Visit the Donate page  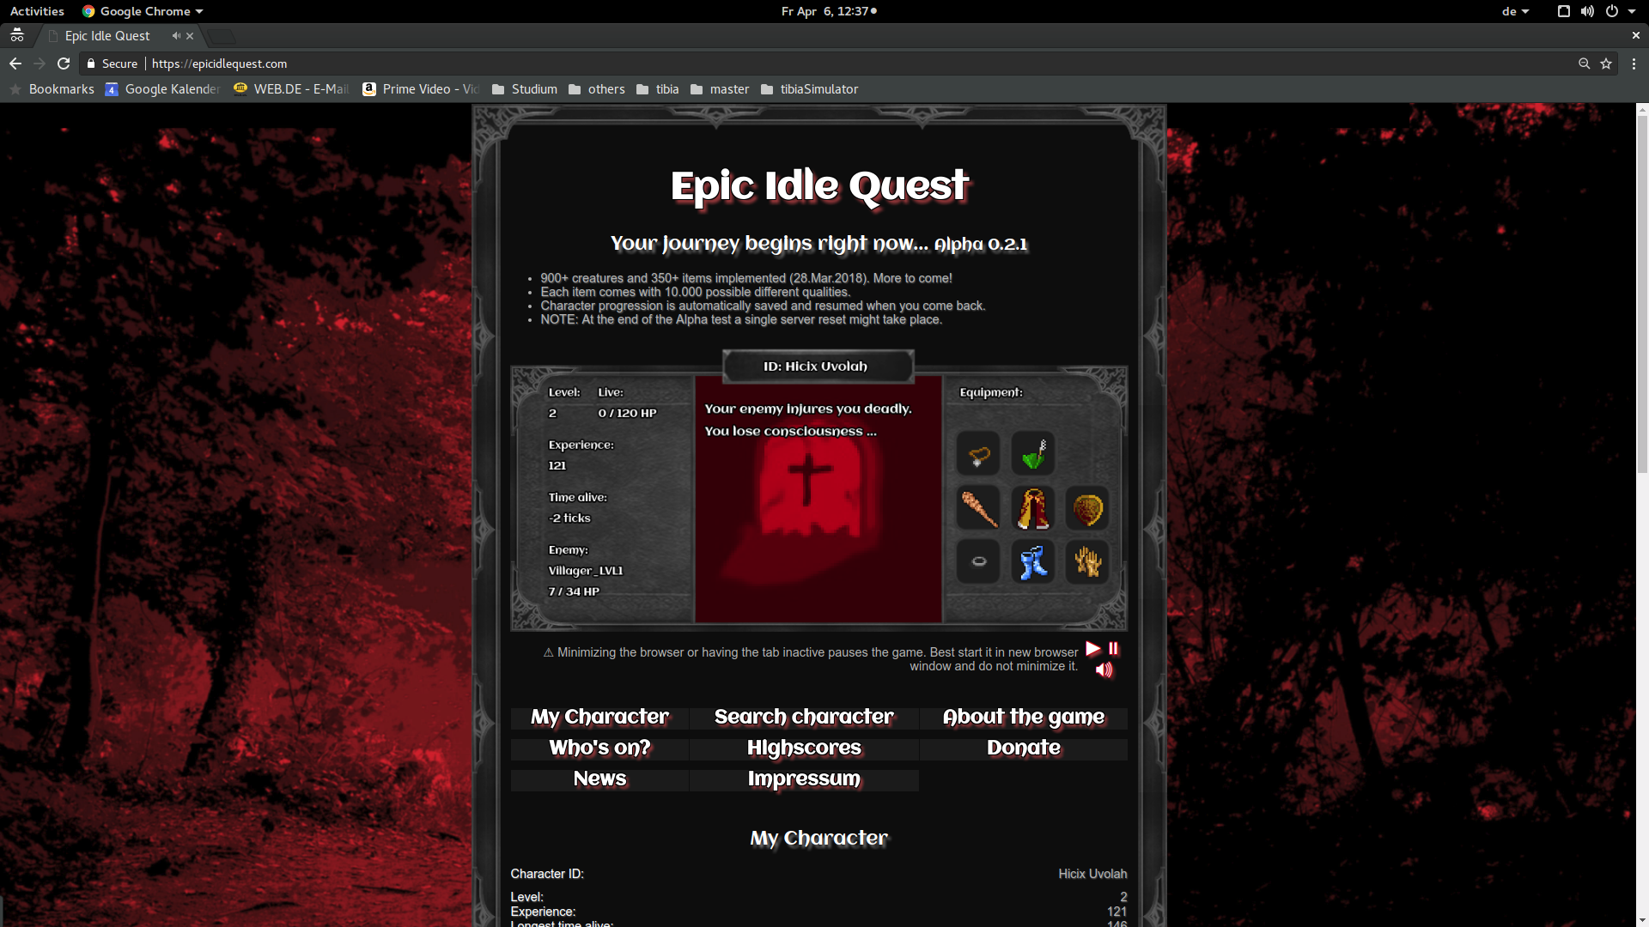(1023, 748)
